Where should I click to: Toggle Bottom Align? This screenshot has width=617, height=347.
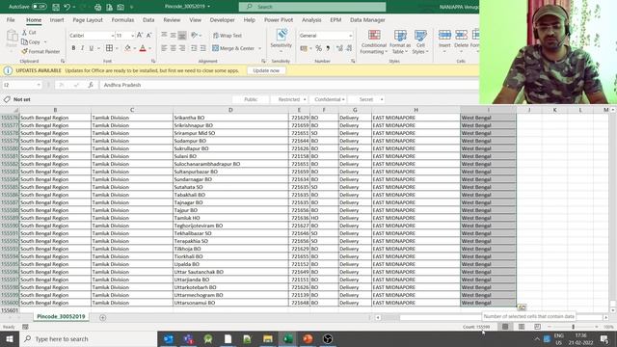click(x=182, y=36)
